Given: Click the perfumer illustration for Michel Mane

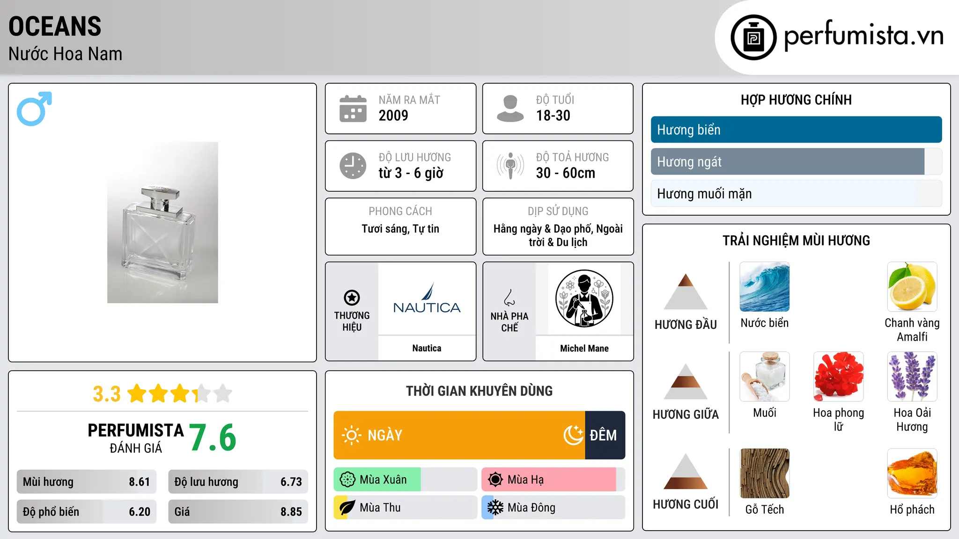Looking at the screenshot, I should pyautogui.click(x=584, y=299).
